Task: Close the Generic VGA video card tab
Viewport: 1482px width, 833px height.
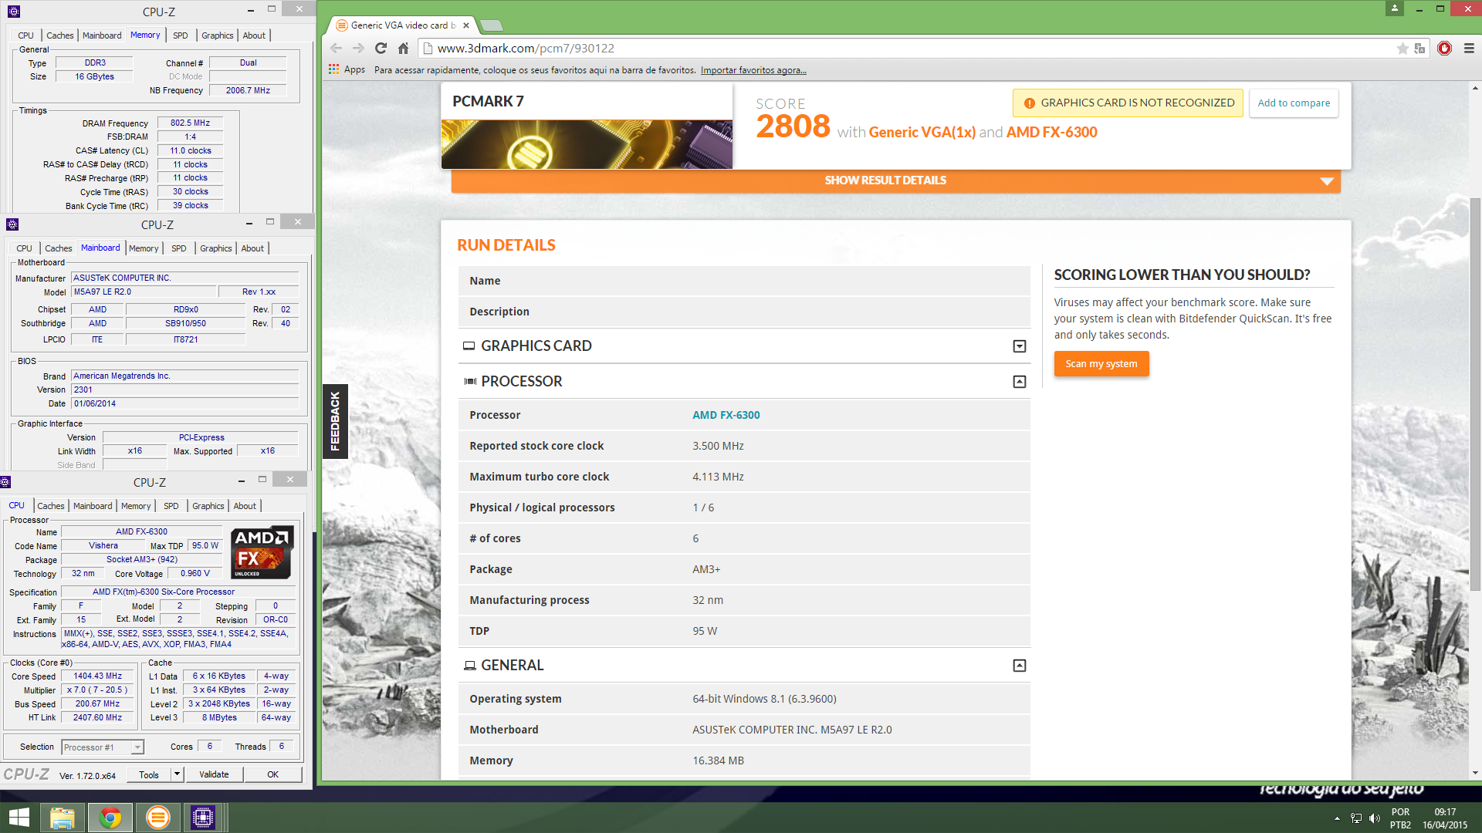Action: pos(466,25)
